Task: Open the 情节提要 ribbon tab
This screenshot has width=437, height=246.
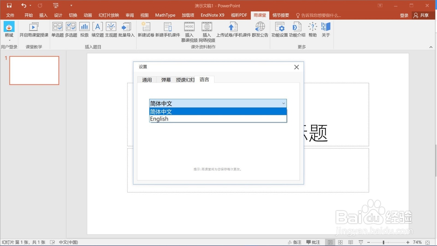Action: point(281,15)
